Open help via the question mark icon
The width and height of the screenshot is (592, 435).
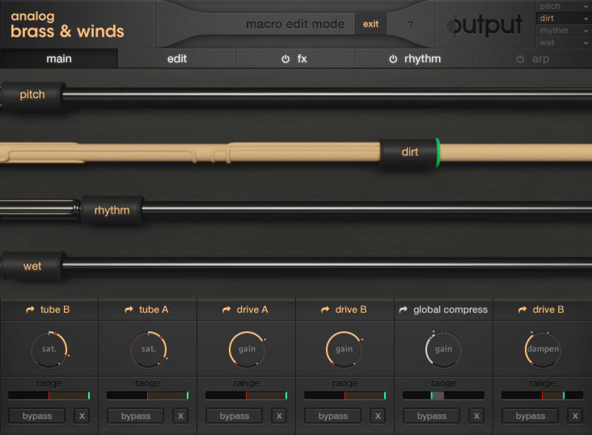tap(410, 24)
